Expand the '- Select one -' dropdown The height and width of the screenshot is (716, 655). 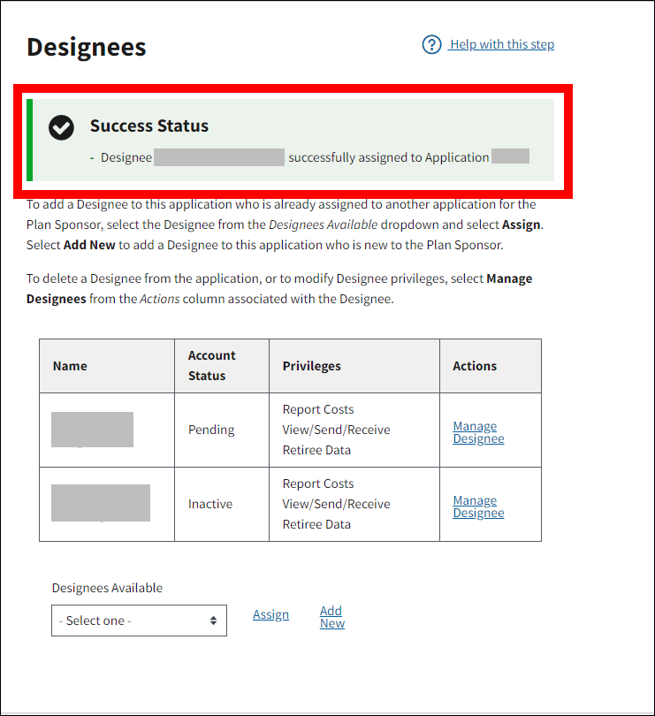pos(139,621)
